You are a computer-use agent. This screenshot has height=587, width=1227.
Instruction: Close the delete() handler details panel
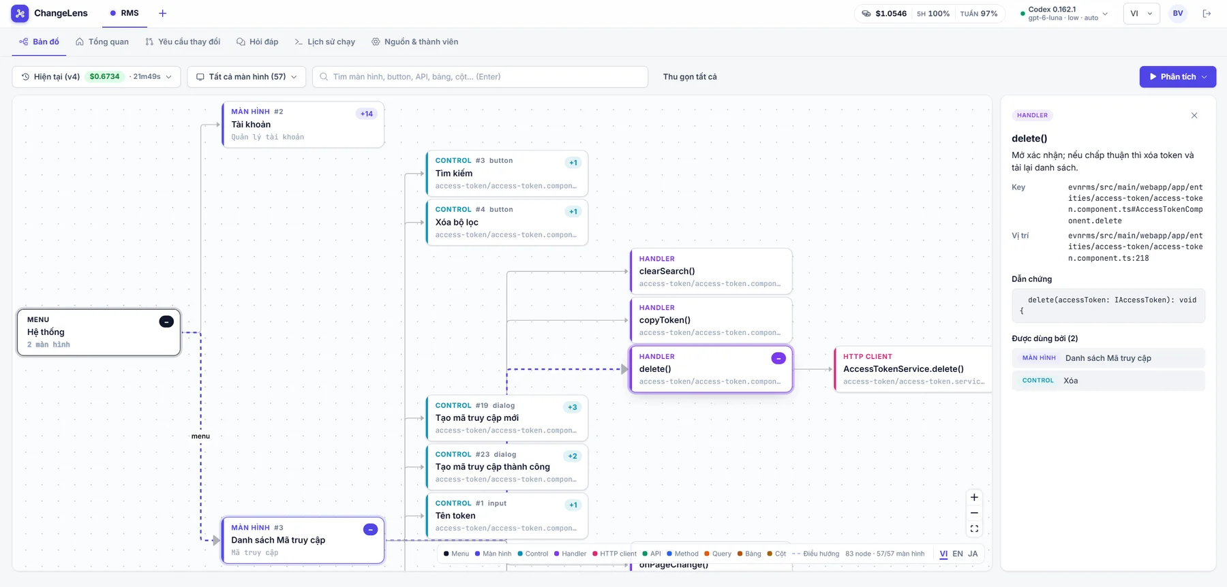click(1194, 116)
